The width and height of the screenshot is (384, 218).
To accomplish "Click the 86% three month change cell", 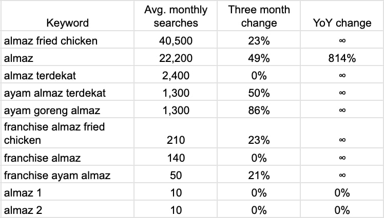I will (260, 110).
